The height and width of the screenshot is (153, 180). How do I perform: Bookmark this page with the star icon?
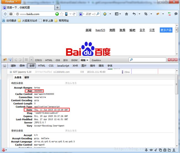point(62,14)
